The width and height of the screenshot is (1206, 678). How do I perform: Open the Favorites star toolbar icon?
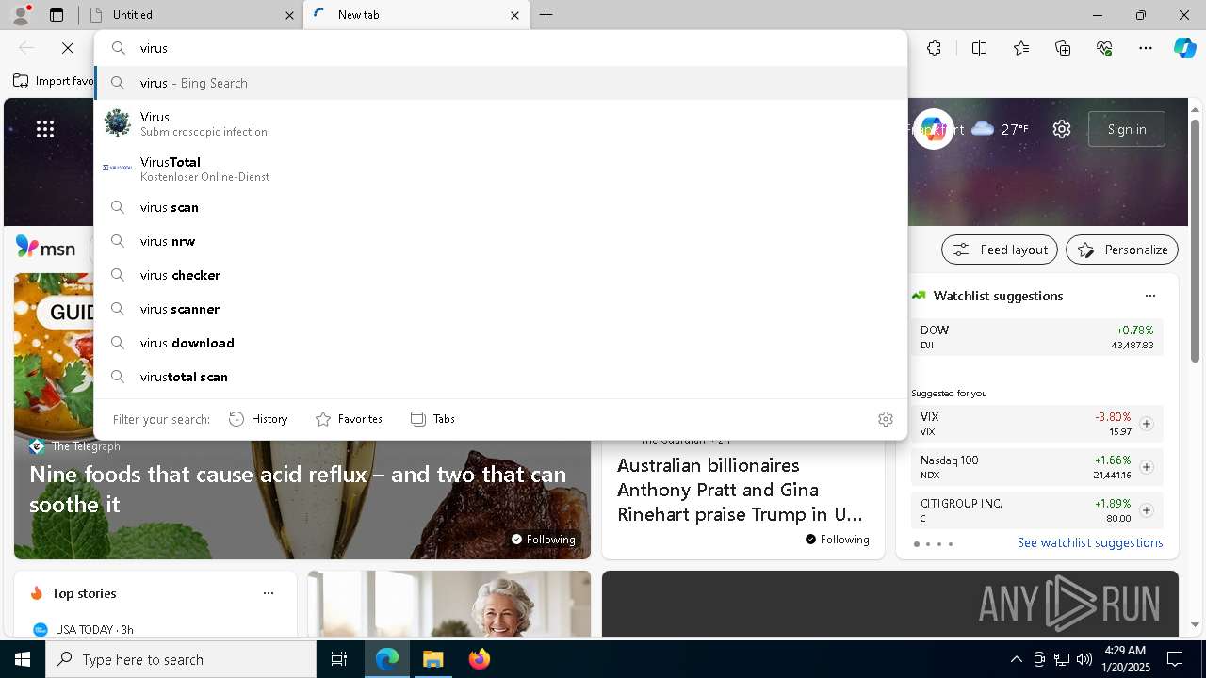1021,48
